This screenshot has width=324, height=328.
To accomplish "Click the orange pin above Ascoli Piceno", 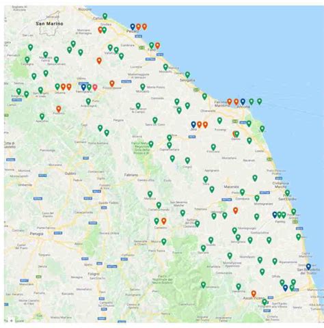I will coord(254,294).
